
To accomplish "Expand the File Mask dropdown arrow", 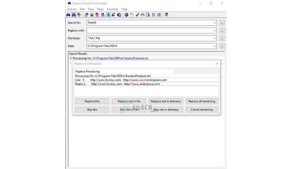I will [x=214, y=38].
